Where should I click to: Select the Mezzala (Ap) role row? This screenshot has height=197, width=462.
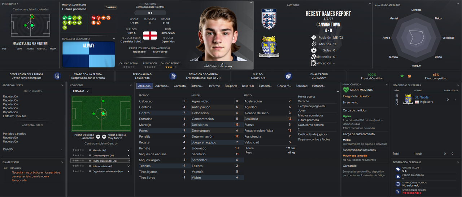(101, 150)
